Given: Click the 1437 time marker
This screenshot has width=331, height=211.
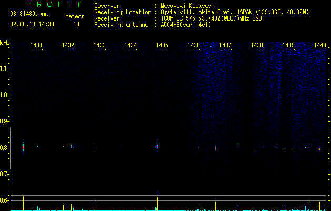Looking at the screenshot, I should pyautogui.click(x=225, y=45).
